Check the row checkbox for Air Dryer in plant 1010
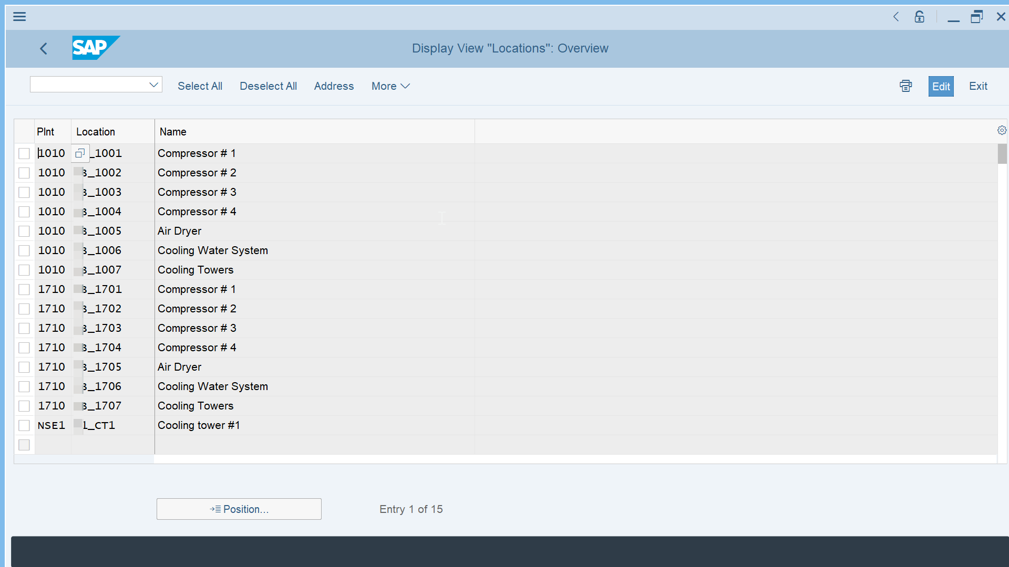 [x=24, y=231]
